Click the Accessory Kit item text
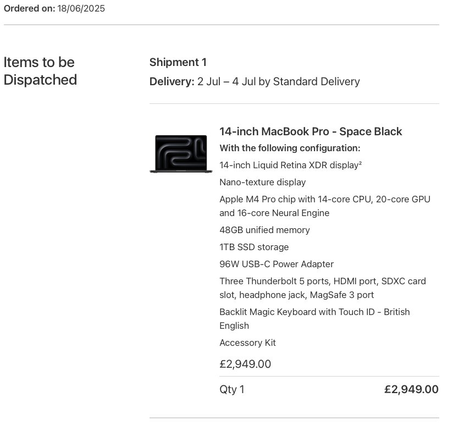Image resolution: width=464 pixels, height=425 pixels. click(247, 343)
